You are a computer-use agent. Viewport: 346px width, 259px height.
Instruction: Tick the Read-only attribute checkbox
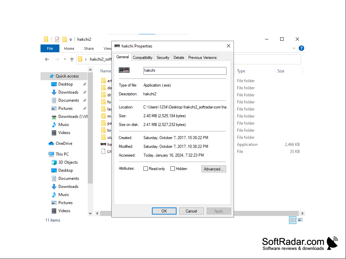pos(145,169)
